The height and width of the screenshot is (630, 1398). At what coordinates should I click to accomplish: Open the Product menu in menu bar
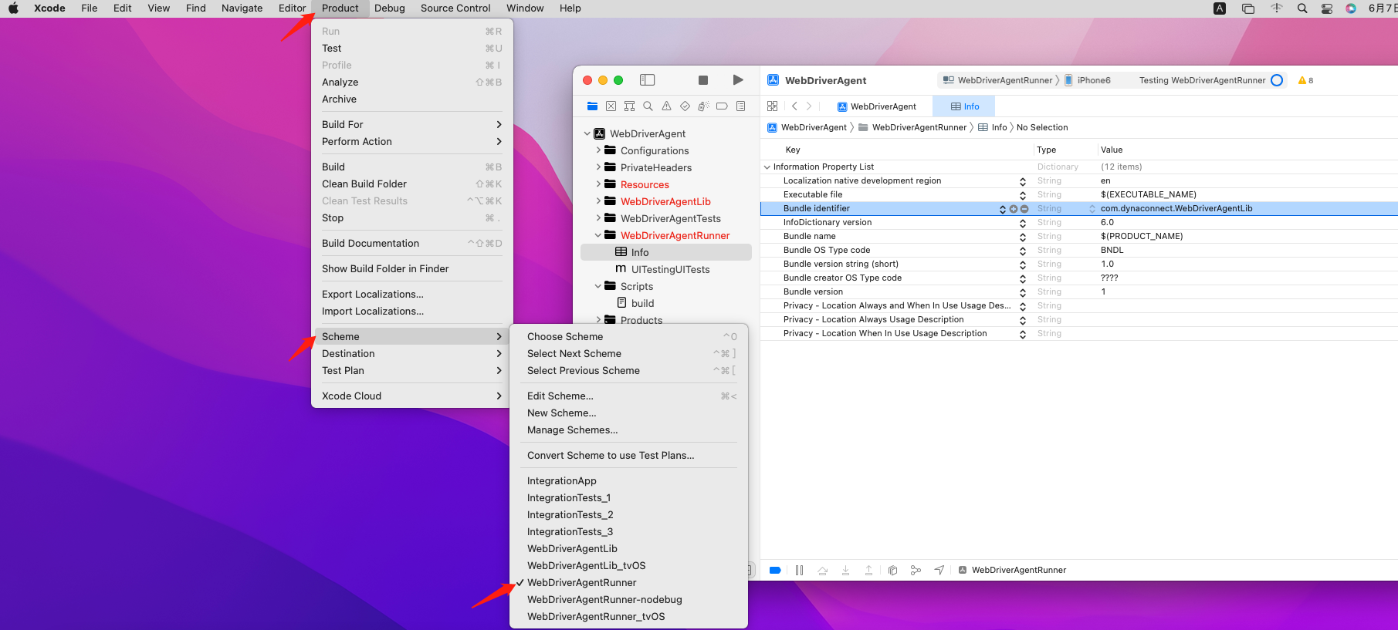click(x=340, y=8)
